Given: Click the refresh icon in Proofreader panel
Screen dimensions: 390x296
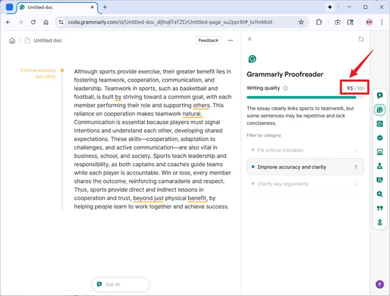Looking at the screenshot, I should 361,39.
